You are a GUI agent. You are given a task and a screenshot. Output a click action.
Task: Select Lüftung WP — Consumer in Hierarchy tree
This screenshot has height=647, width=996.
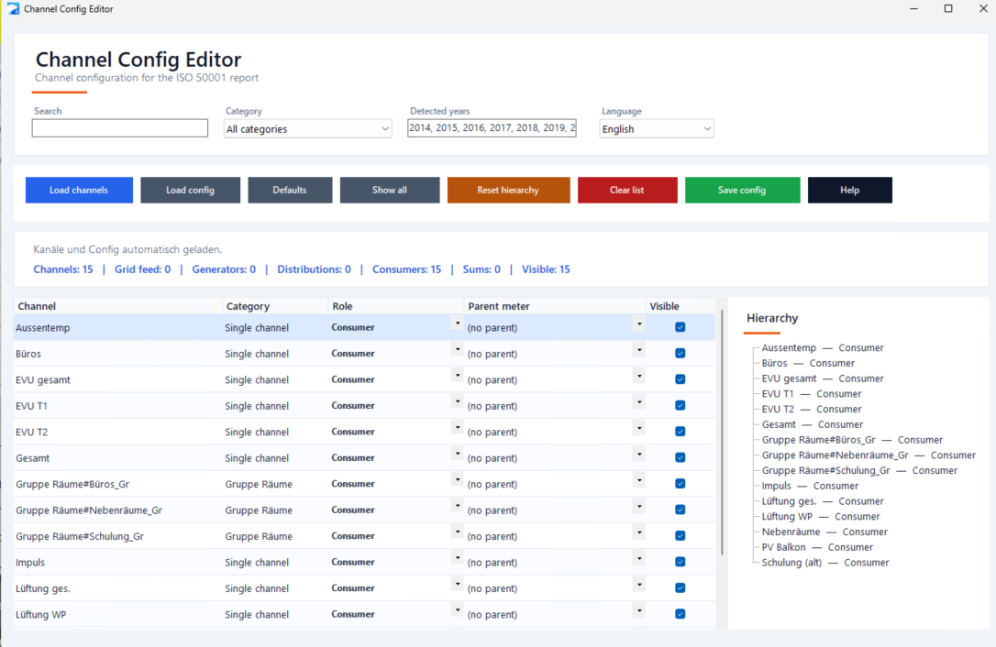click(x=821, y=516)
